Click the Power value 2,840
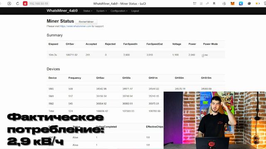 [192, 55]
